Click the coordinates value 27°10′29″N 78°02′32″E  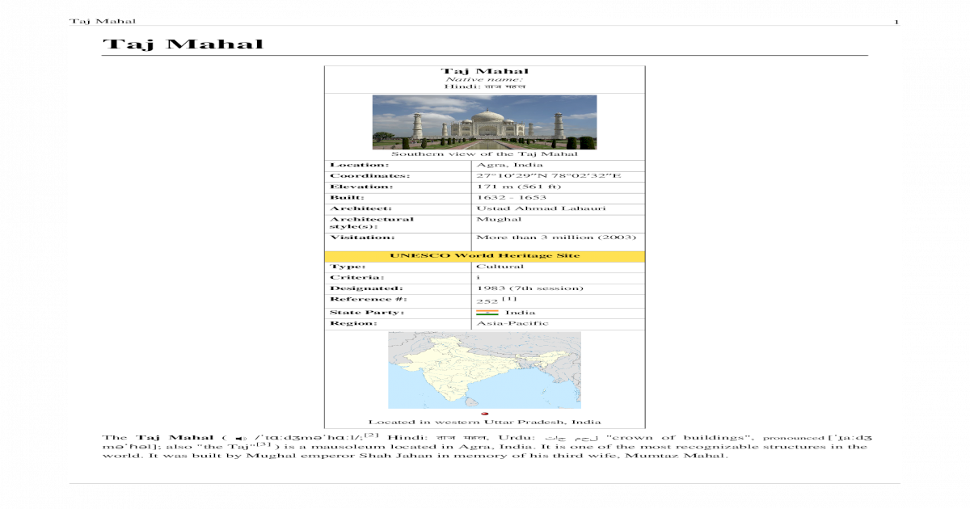coord(548,175)
